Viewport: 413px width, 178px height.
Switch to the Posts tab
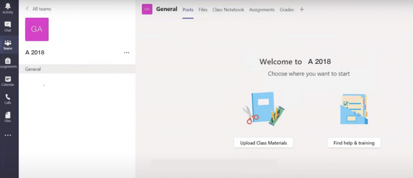pyautogui.click(x=188, y=10)
